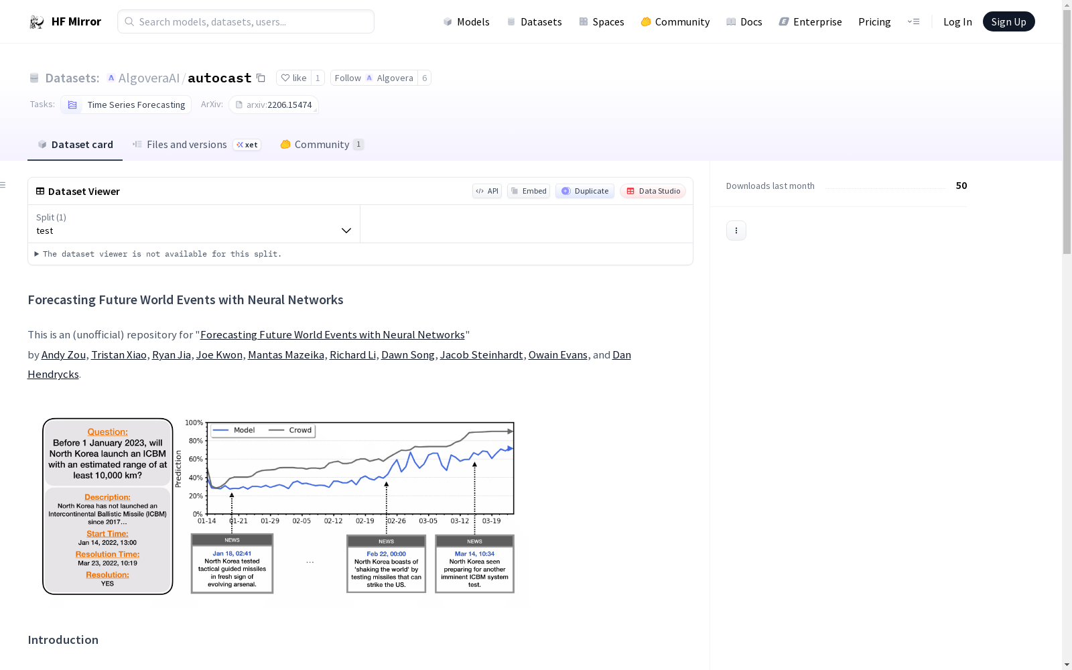Open Community in the top navigation
The height and width of the screenshot is (670, 1072).
pyautogui.click(x=675, y=21)
